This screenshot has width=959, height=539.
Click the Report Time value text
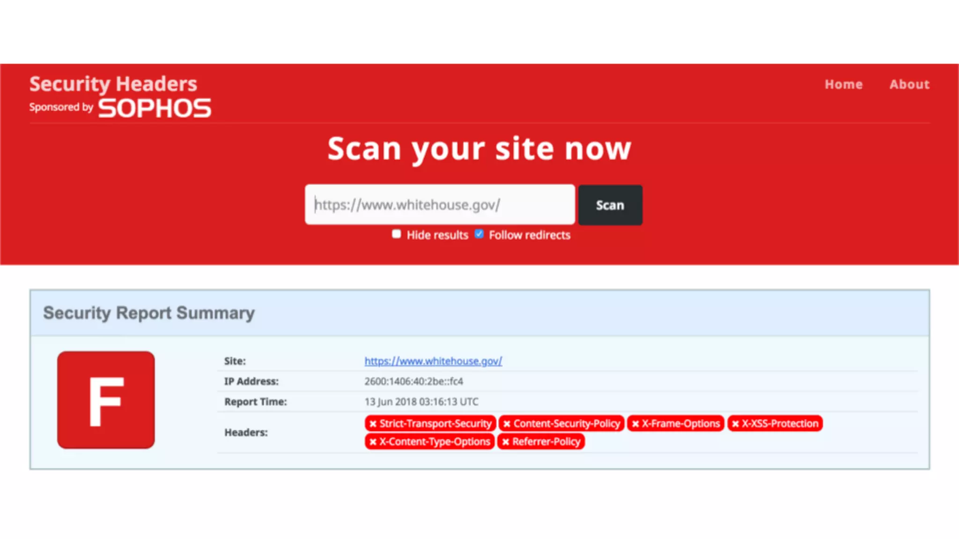(x=421, y=401)
